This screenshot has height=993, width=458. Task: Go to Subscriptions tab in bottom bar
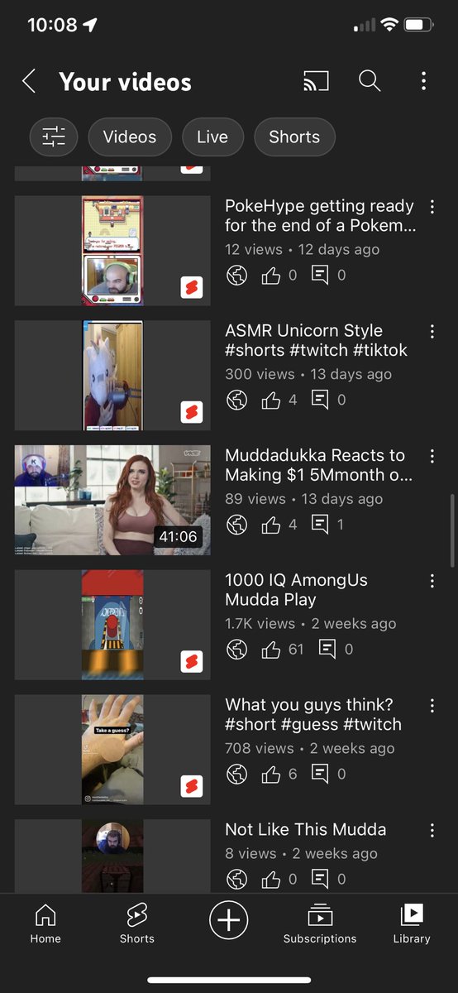(x=320, y=923)
